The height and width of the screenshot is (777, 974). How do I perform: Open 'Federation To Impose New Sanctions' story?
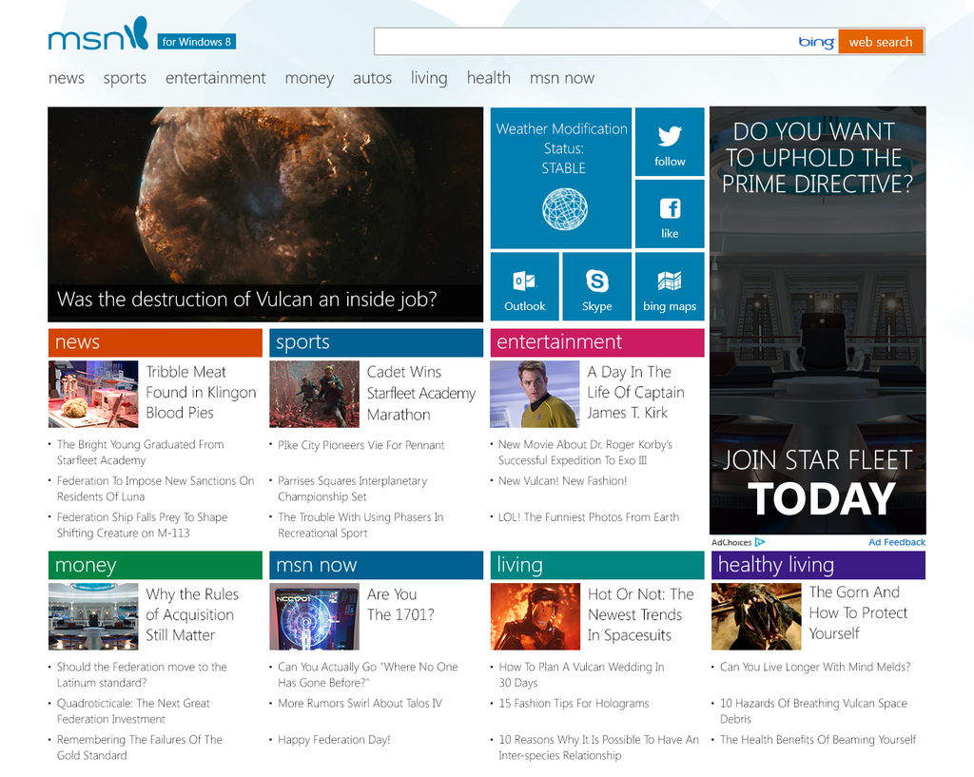(155, 489)
